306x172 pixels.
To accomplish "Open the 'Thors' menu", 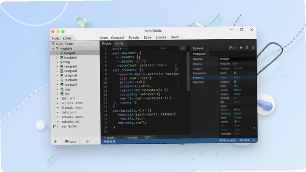I will [174, 37].
